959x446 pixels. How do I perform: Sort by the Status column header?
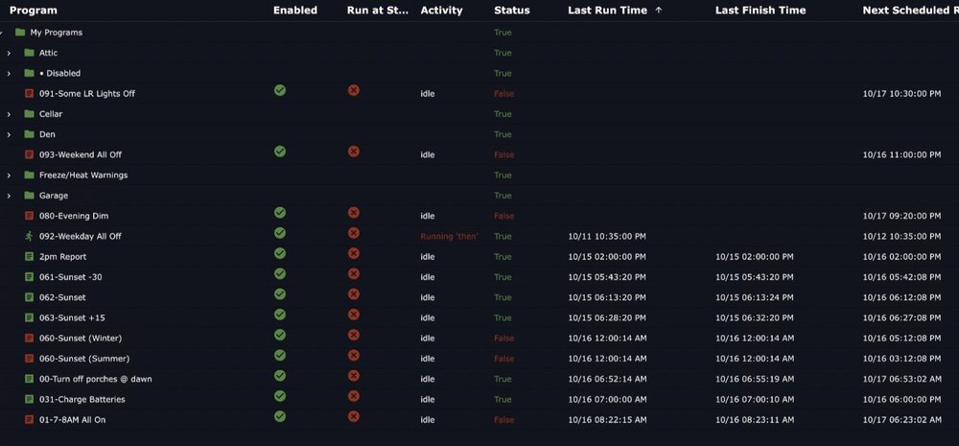[512, 11]
